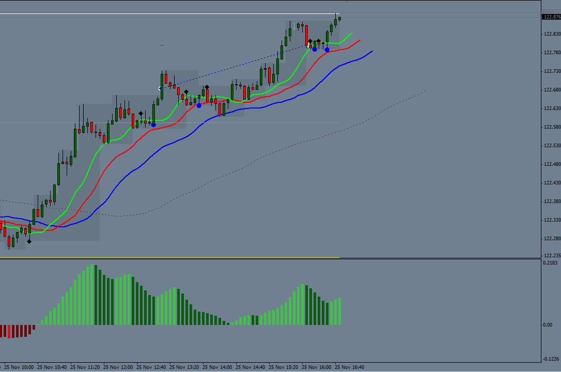Click the 122.280 price axis label
The width and height of the screenshot is (561, 372).
(x=552, y=239)
